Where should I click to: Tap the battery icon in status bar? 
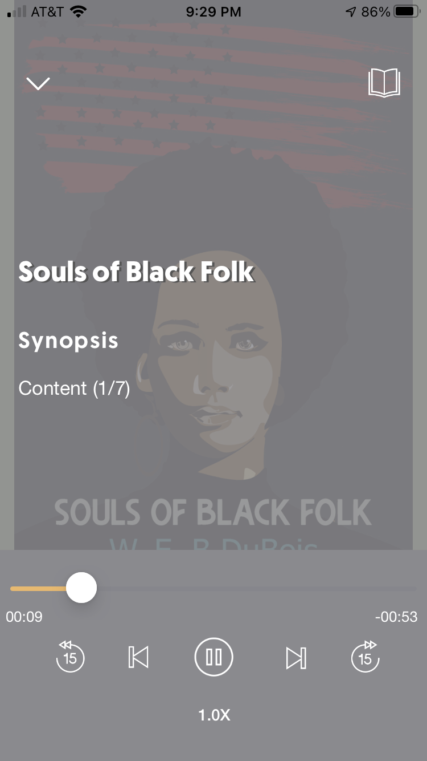[x=407, y=11]
